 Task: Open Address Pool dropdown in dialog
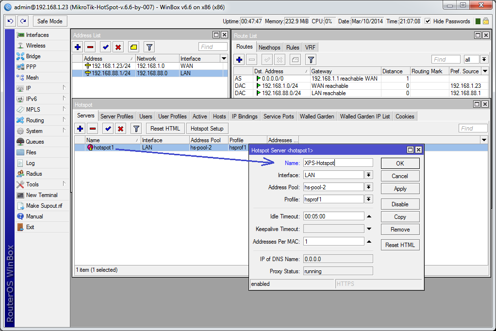click(x=368, y=187)
